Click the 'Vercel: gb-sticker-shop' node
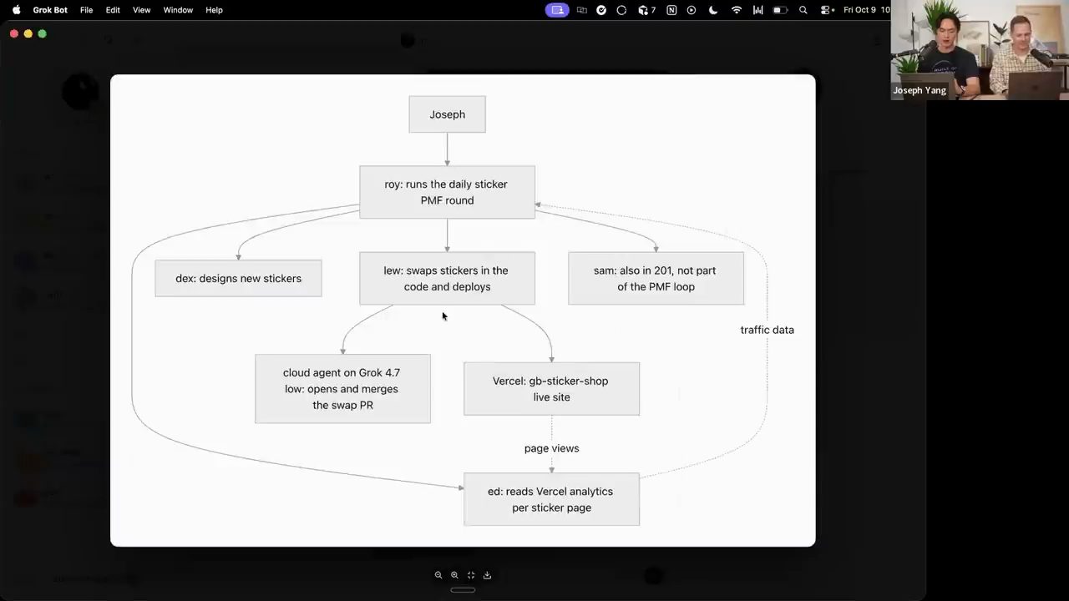Viewport: 1069px width, 601px height. click(x=551, y=388)
